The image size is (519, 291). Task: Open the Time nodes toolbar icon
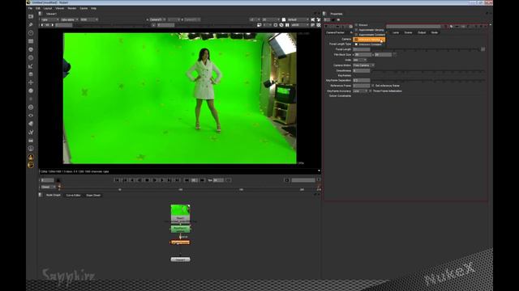click(x=31, y=33)
